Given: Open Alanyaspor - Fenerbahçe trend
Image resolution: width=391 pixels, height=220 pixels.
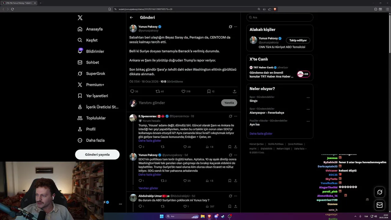Looking at the screenshot, I should click(267, 113).
